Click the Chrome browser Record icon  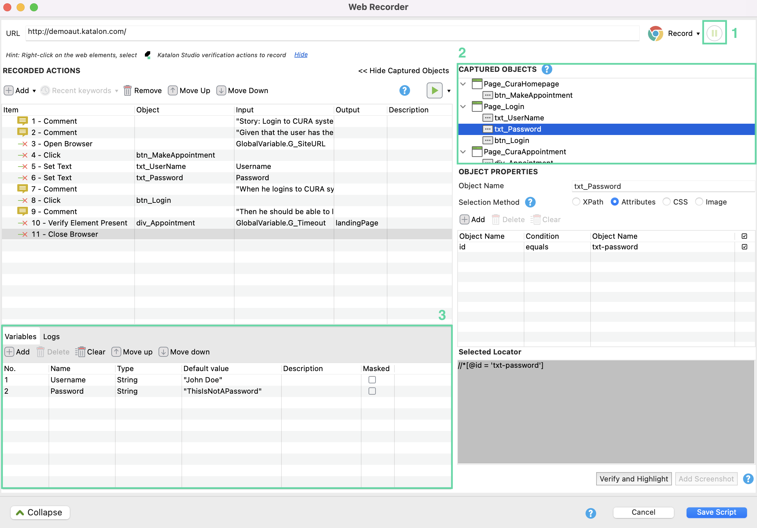(655, 33)
